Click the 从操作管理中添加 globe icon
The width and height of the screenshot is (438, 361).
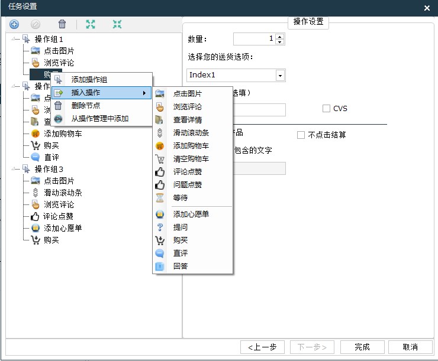tap(58, 119)
